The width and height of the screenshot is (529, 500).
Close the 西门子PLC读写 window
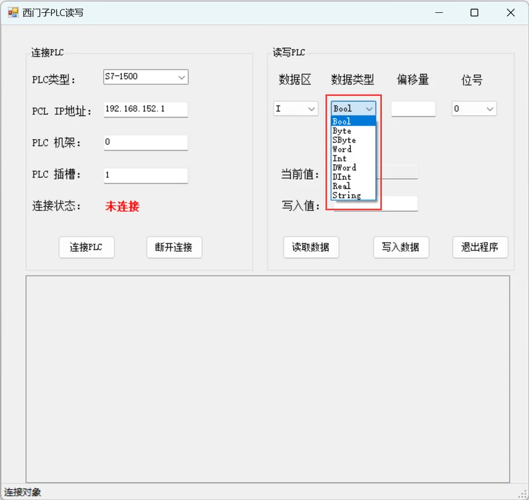point(511,13)
